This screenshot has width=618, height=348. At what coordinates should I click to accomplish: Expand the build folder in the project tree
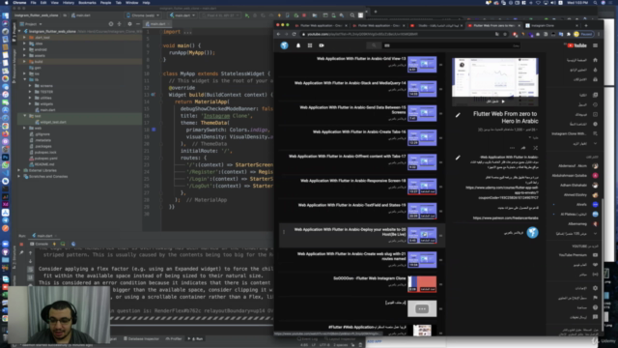click(25, 62)
